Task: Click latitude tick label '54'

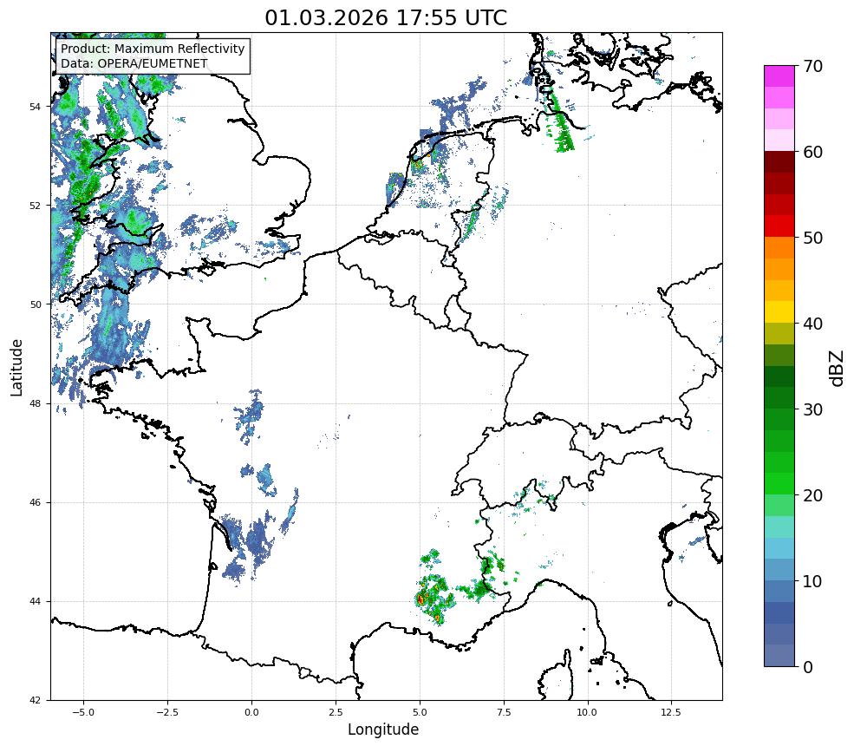Action: 36,107
